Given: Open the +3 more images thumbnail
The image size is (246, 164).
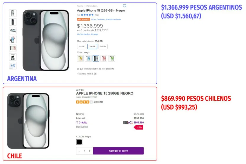Looking at the screenshot, I should (13, 66).
